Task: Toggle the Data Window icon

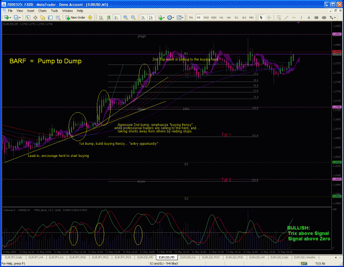Action: (35, 18)
